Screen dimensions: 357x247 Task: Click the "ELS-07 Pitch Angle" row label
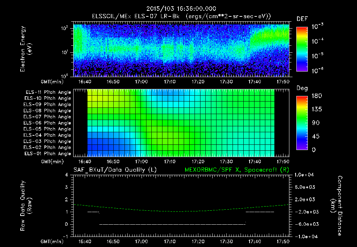[47, 117]
